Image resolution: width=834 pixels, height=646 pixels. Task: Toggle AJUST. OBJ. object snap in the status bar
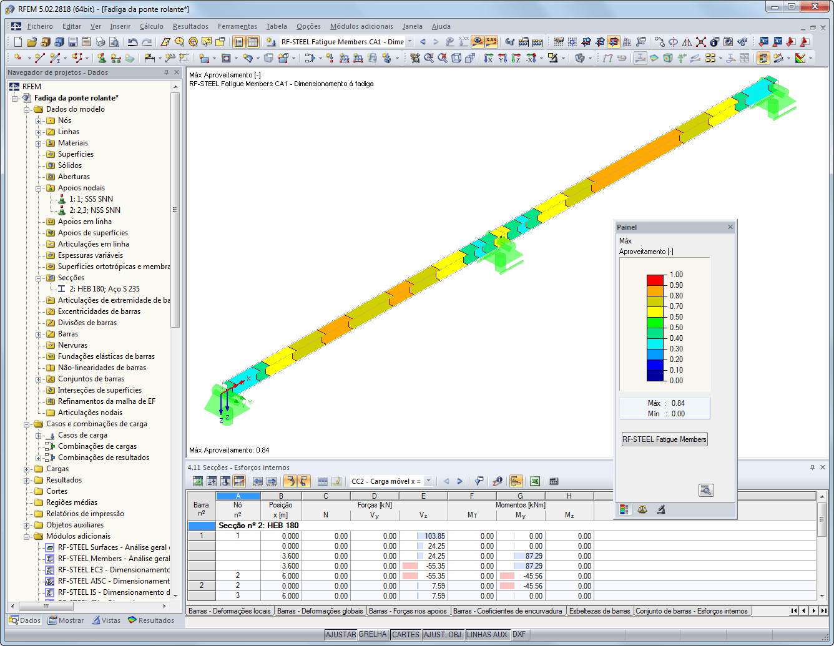443,634
